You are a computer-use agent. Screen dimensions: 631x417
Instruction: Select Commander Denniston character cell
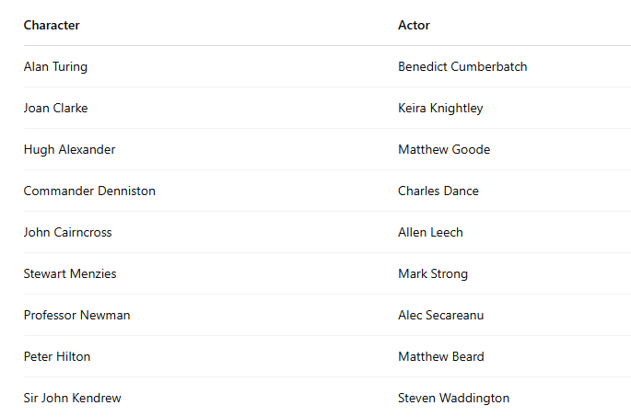(x=89, y=191)
